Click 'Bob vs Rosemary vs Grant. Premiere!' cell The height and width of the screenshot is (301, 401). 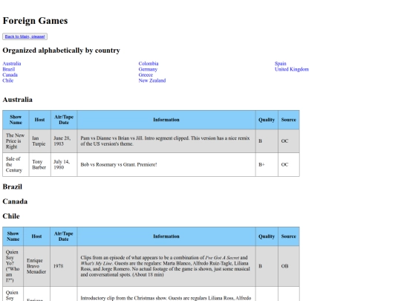(166, 164)
